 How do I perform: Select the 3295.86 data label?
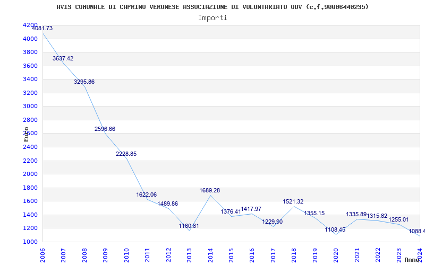pyautogui.click(x=84, y=82)
